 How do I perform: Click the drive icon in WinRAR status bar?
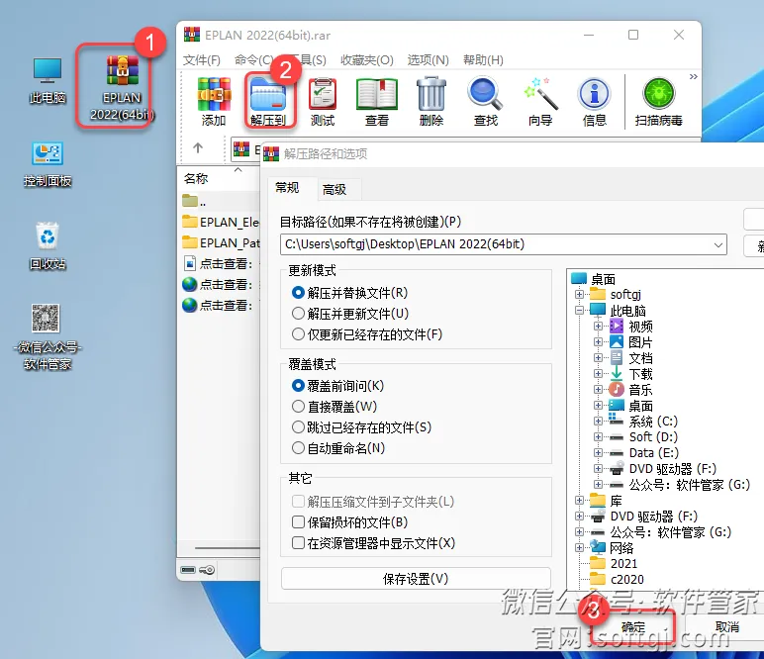pos(188,570)
